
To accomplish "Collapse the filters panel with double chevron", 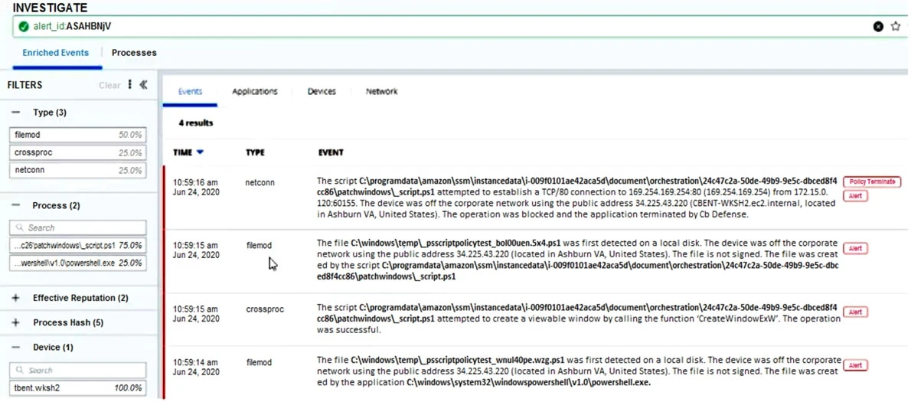I will click(x=143, y=85).
